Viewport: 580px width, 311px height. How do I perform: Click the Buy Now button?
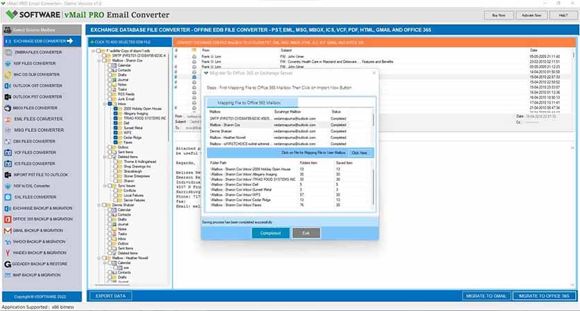499,15
